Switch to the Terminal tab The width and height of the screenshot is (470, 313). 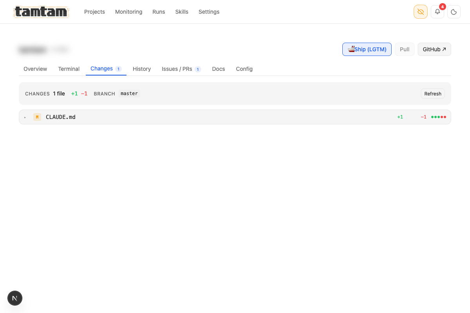(x=69, y=69)
